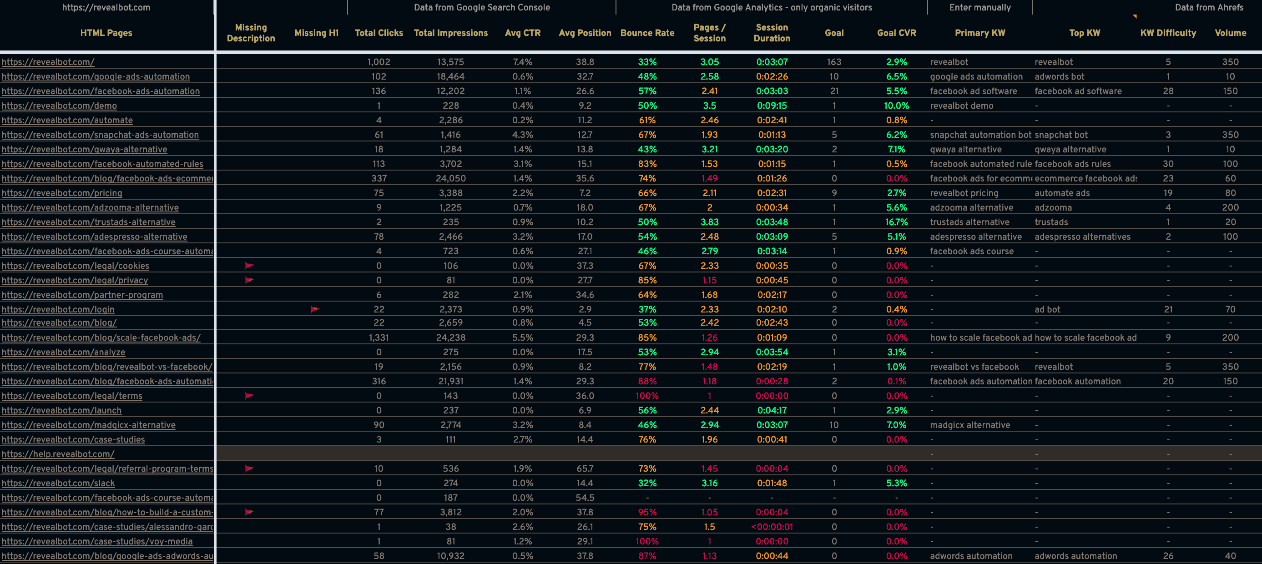Click red flag in legal/cookies row
The width and height of the screenshot is (1262, 564).
click(x=249, y=266)
